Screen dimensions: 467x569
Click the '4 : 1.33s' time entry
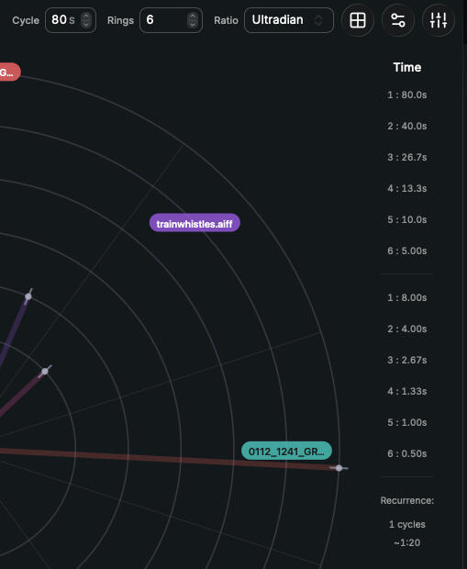pos(407,391)
